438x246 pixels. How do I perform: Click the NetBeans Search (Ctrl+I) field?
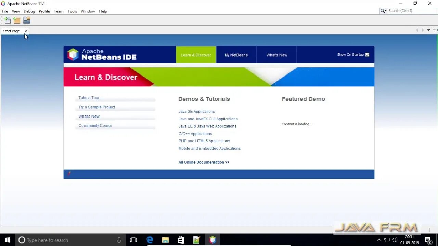[x=412, y=11]
